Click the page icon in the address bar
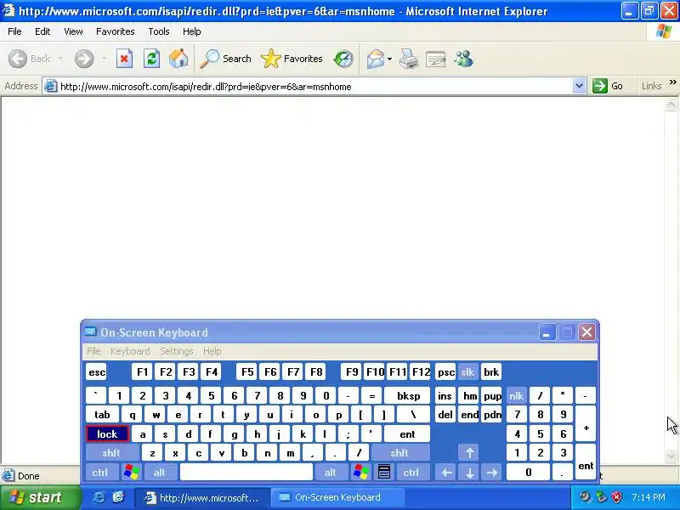 (x=51, y=87)
